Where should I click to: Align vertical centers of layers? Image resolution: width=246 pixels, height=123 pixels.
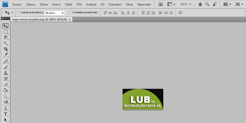tap(110, 13)
